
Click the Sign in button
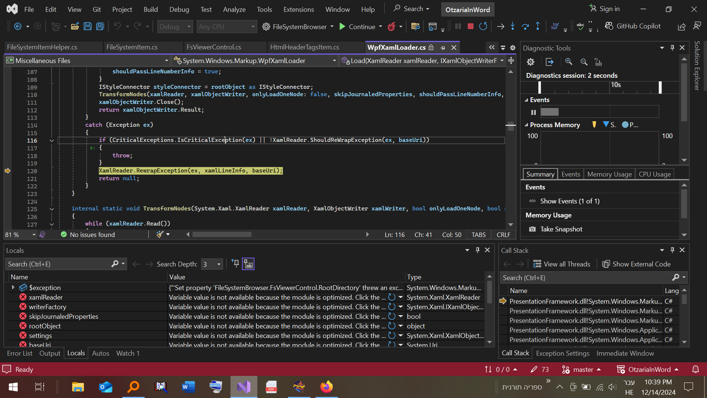coord(604,9)
